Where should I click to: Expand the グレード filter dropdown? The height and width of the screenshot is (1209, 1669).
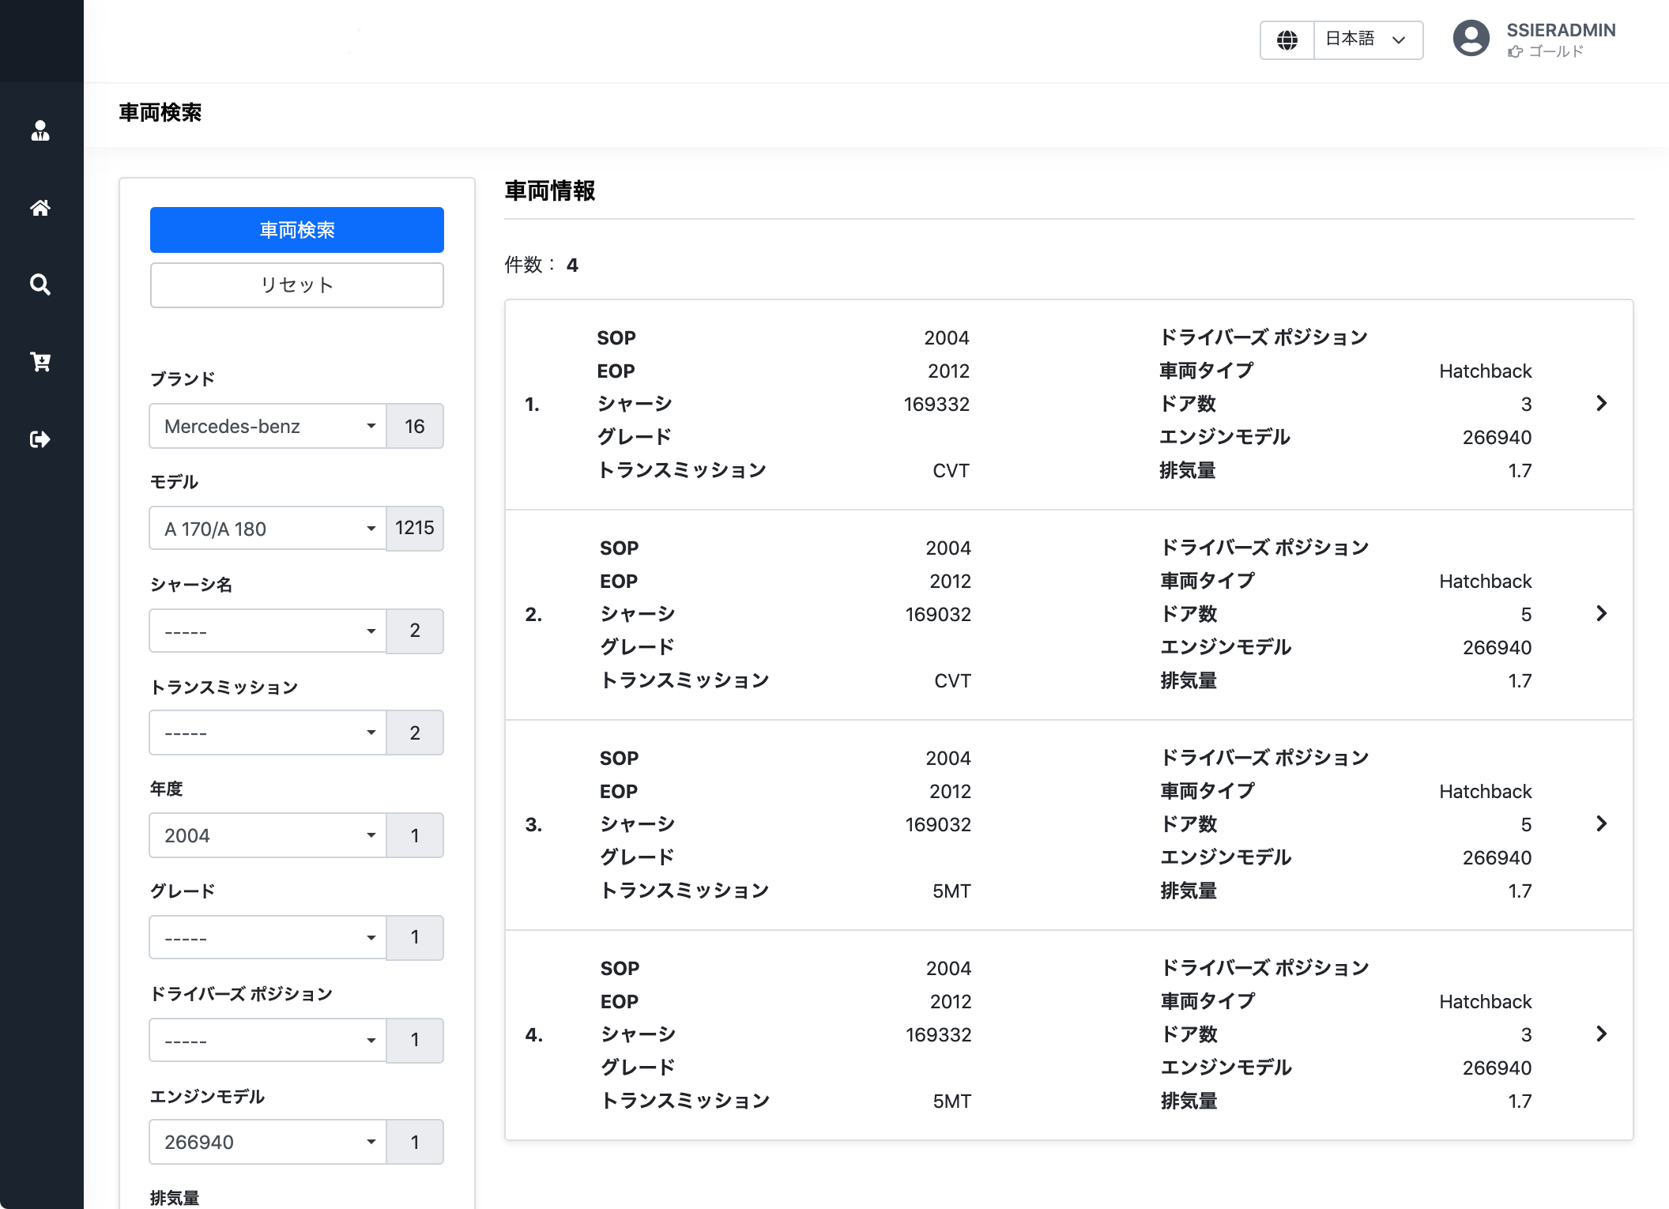click(268, 937)
